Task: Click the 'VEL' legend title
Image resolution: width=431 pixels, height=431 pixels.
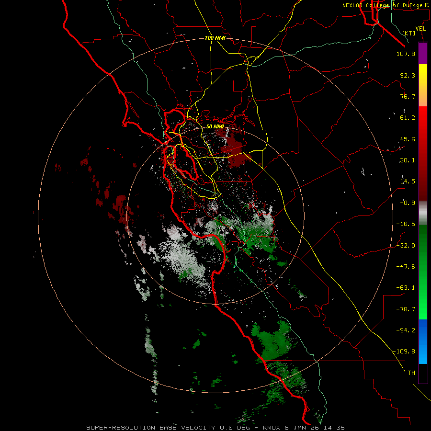Action: click(x=421, y=29)
